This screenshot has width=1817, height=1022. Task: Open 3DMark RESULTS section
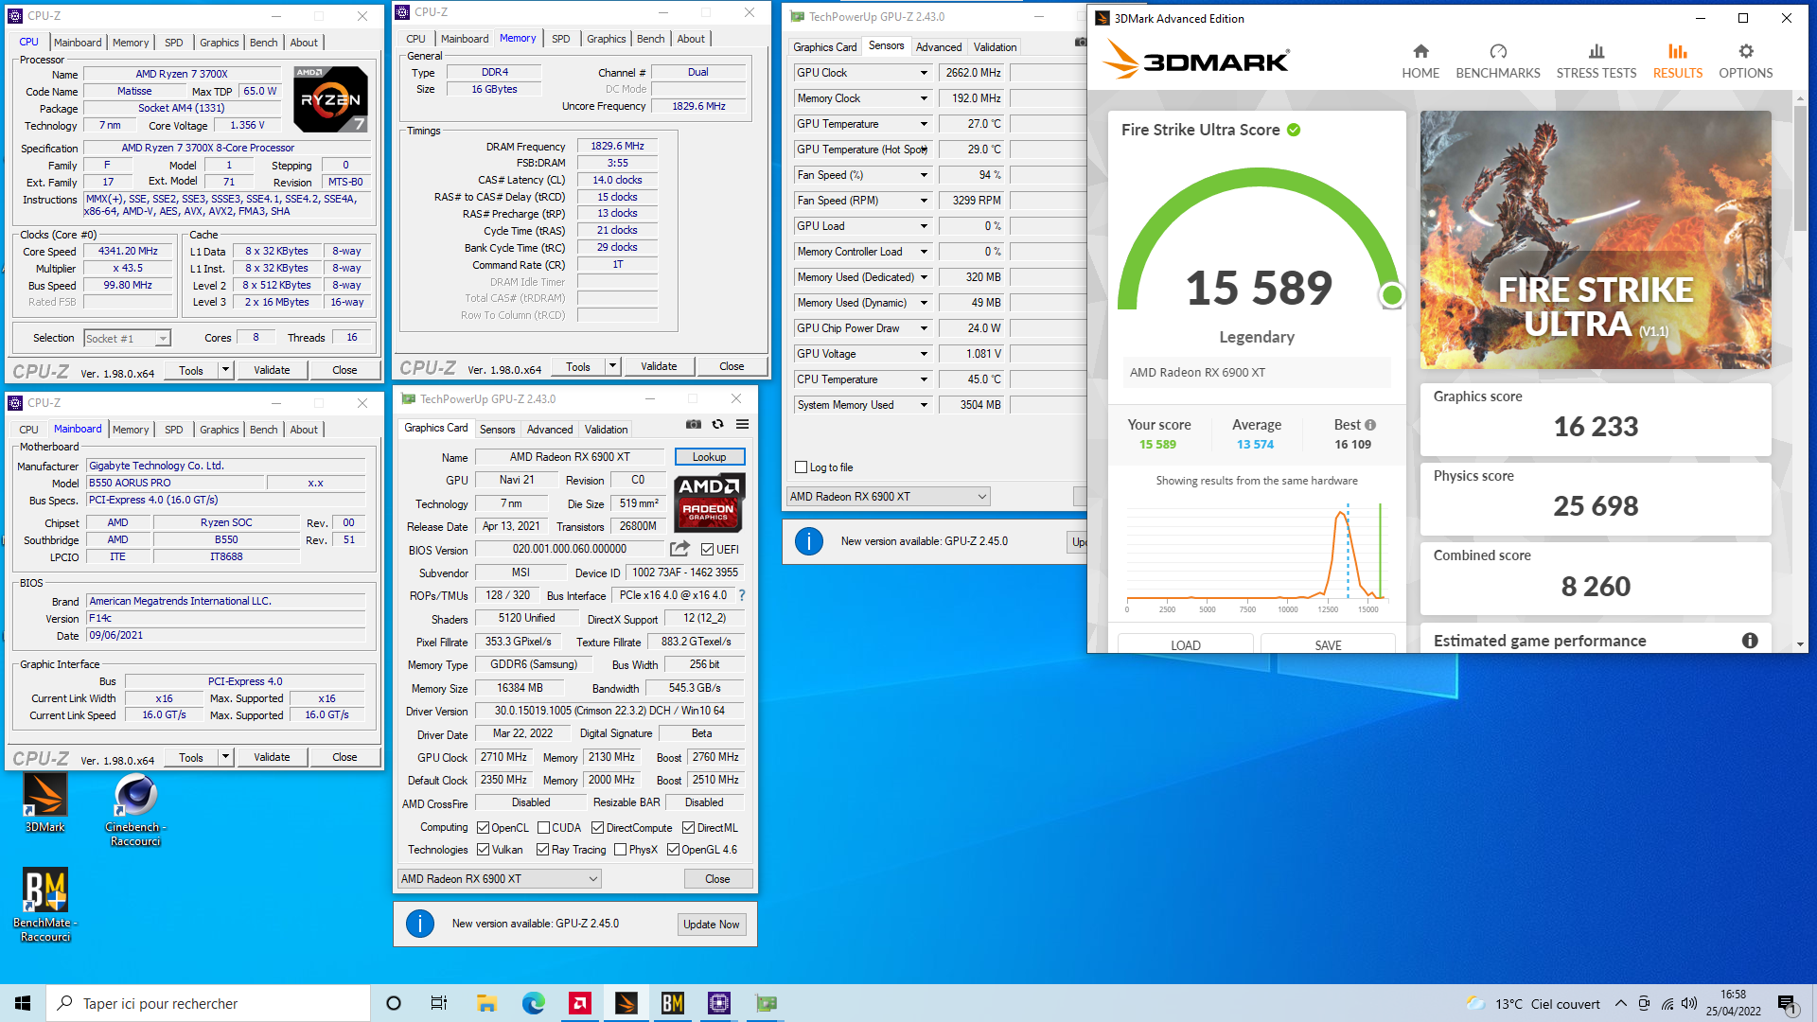coord(1678,62)
